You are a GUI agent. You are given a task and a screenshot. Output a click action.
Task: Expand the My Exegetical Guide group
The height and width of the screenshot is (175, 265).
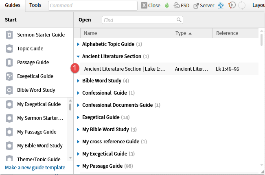[78, 154]
